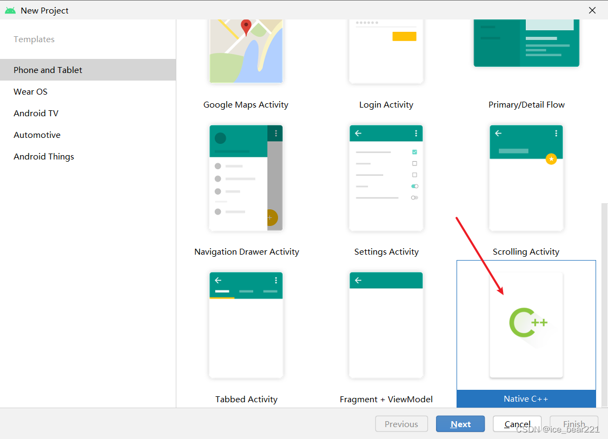Image resolution: width=608 pixels, height=439 pixels.
Task: Switch to Wear OS templates
Action: [x=88, y=91]
